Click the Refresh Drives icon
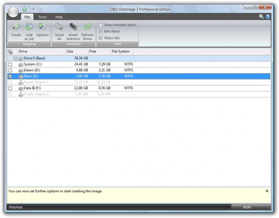This screenshot has height=218, width=279. click(x=87, y=27)
